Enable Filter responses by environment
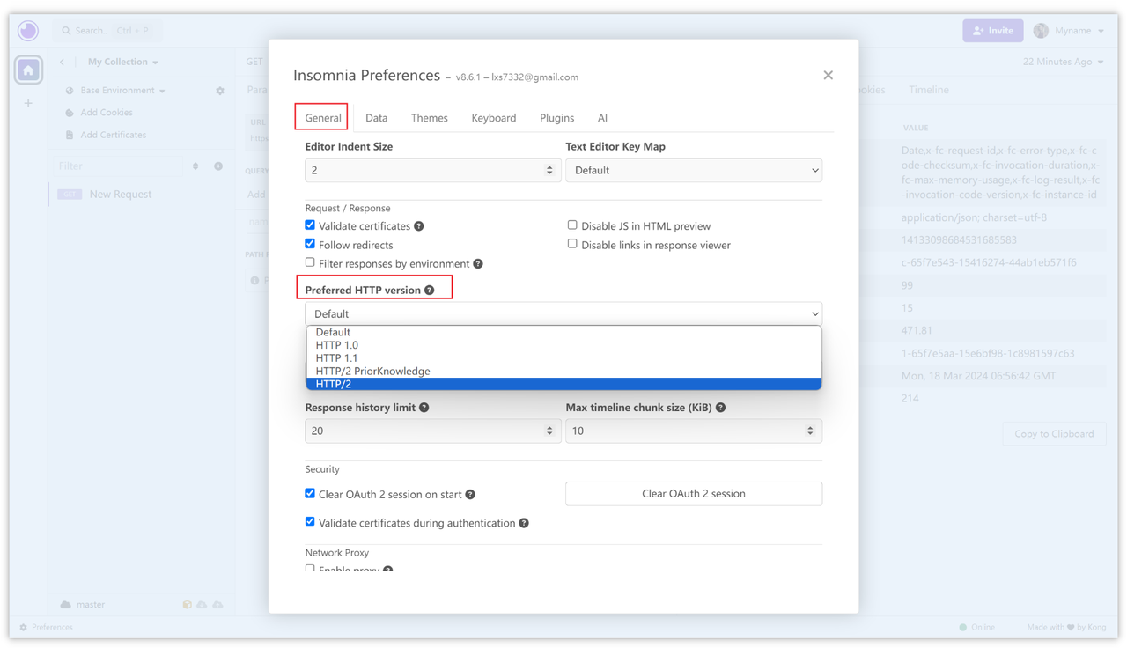 point(310,262)
